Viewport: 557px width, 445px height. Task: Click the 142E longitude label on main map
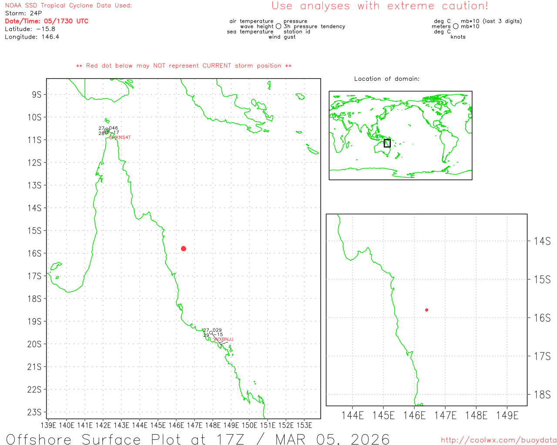click(x=103, y=425)
